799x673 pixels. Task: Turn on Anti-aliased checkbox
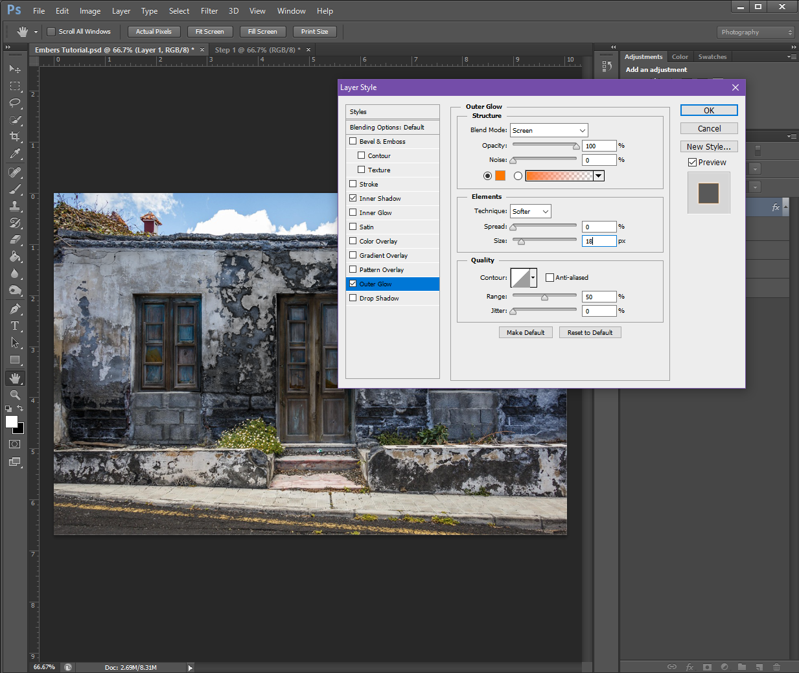(550, 278)
